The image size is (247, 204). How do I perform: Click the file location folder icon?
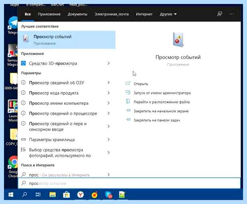click(x=128, y=101)
